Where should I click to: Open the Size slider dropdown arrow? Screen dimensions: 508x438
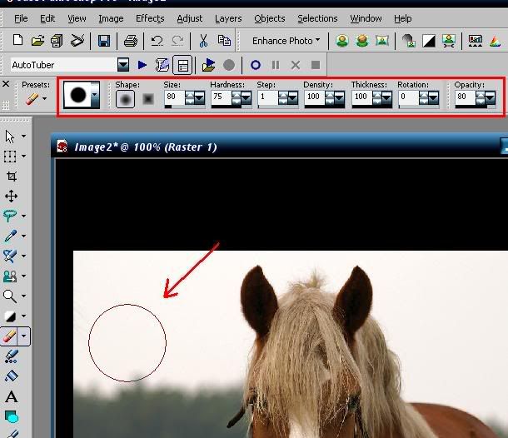[200, 97]
